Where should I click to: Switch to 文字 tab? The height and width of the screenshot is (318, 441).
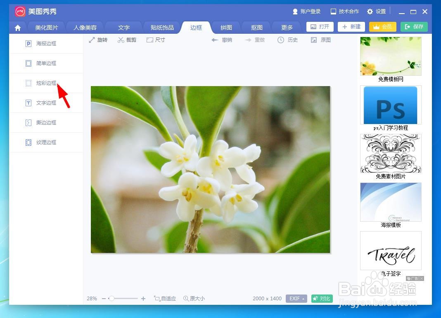point(124,28)
